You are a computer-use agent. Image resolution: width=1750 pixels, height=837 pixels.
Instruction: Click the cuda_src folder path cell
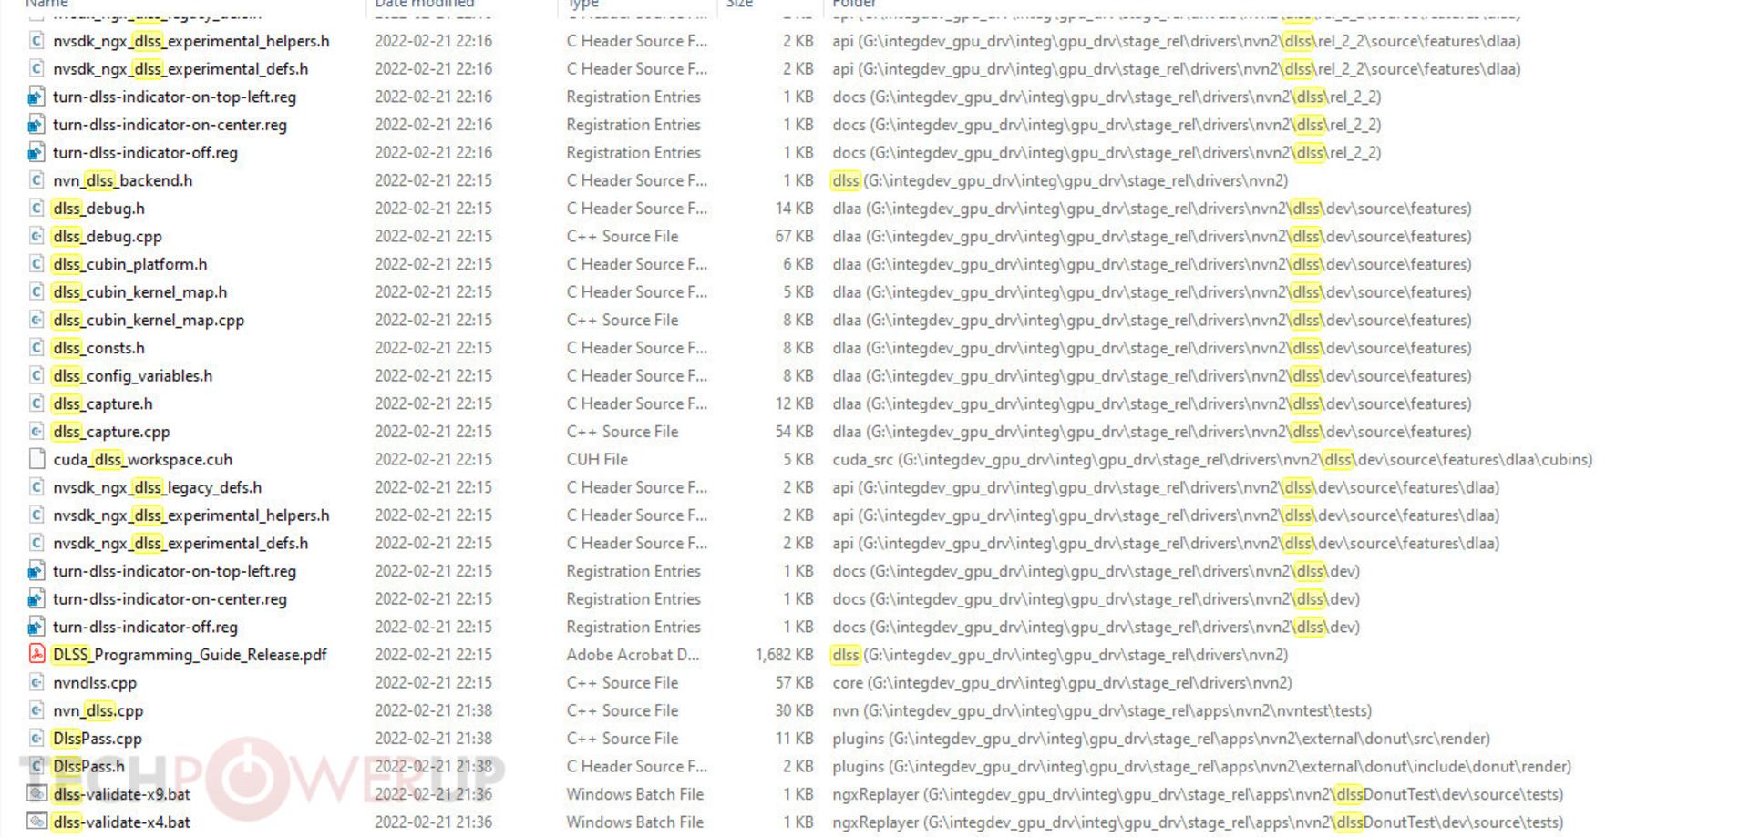1212,459
